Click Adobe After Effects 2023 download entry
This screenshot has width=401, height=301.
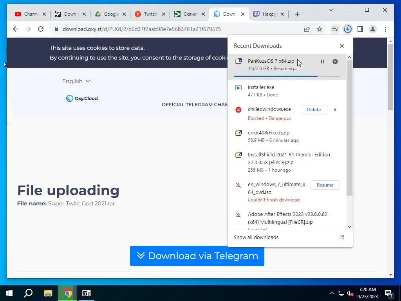point(287,218)
